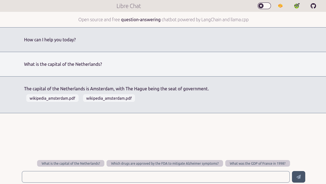Select starter prompt about the capital of the Netherlands
The height and width of the screenshot is (184, 326).
[71, 163]
